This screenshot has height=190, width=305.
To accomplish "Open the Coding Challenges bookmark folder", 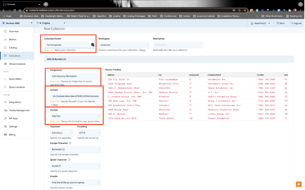I will pos(134,16).
